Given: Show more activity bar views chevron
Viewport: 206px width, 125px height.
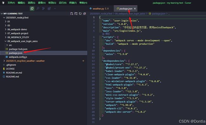Looking at the screenshot, I should [x=55, y=9].
